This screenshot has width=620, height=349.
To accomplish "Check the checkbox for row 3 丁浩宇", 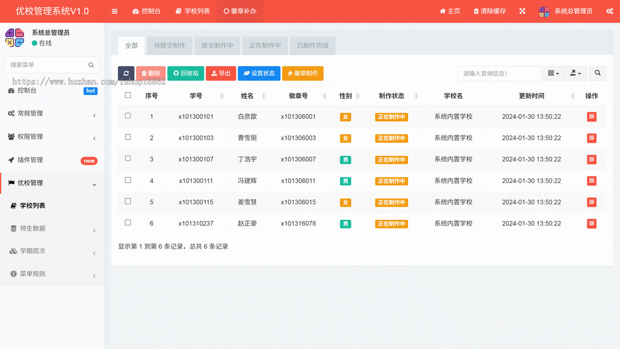I will (x=128, y=159).
